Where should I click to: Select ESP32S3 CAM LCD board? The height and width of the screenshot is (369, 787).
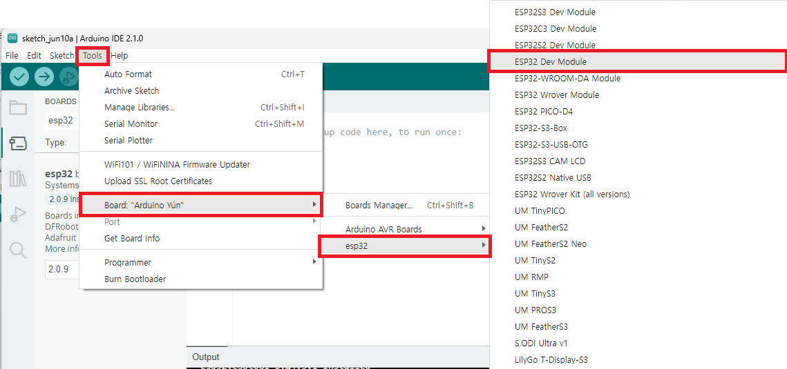coord(638,161)
